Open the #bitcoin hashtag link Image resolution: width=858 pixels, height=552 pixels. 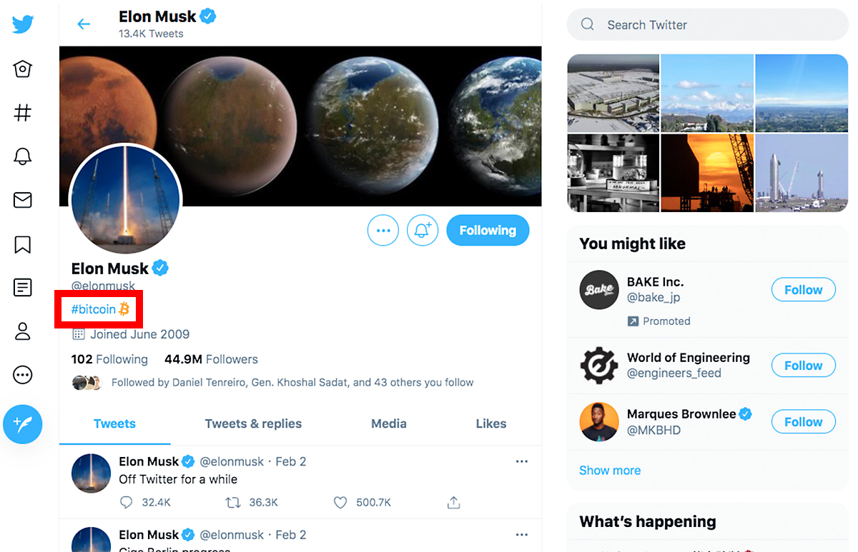(94, 308)
